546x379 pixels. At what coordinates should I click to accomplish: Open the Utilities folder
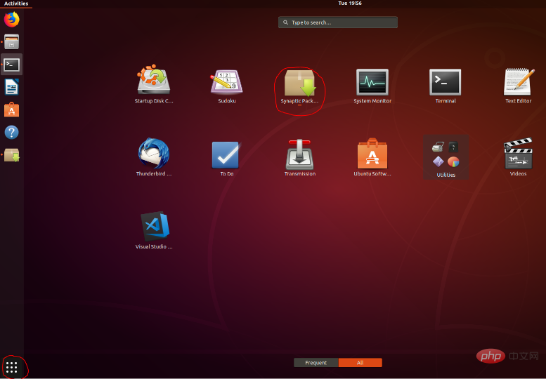coord(446,157)
